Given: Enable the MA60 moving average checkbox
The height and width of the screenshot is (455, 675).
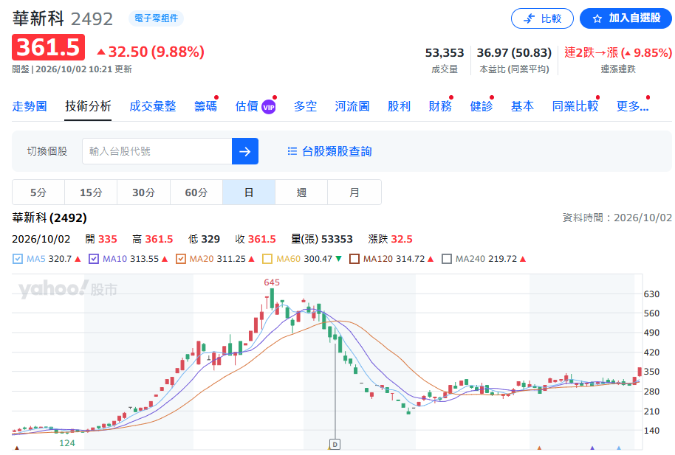Looking at the screenshot, I should [267, 259].
